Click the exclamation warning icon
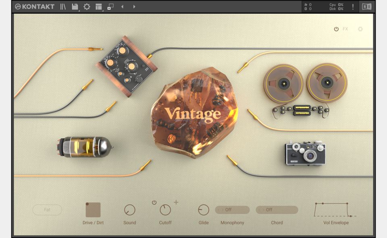This screenshot has width=387, height=238. (x=353, y=6)
